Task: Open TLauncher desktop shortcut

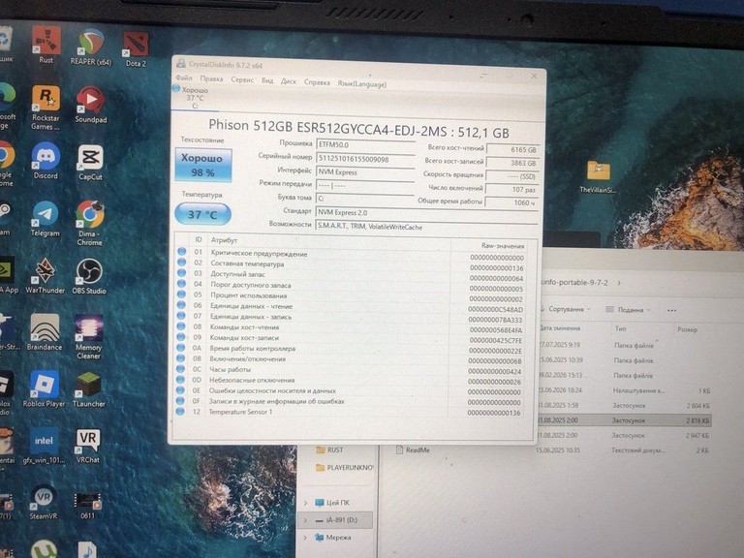Action: tap(89, 389)
